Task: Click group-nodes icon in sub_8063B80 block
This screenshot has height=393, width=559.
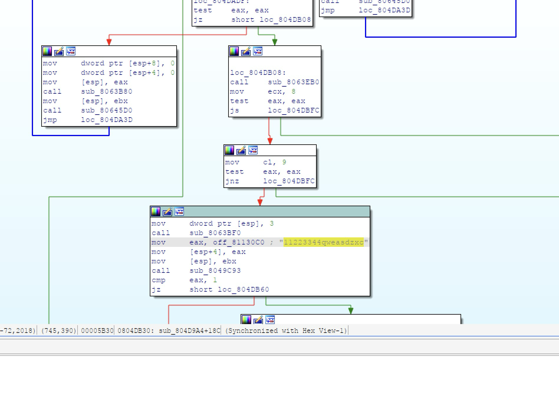Action: (x=71, y=52)
